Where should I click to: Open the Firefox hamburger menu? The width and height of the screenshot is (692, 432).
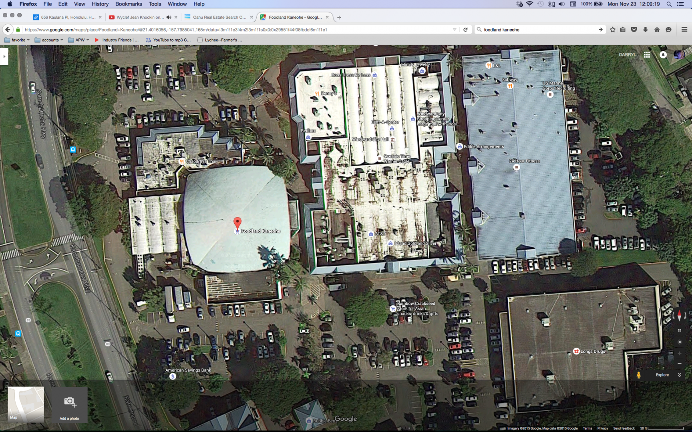point(684,30)
